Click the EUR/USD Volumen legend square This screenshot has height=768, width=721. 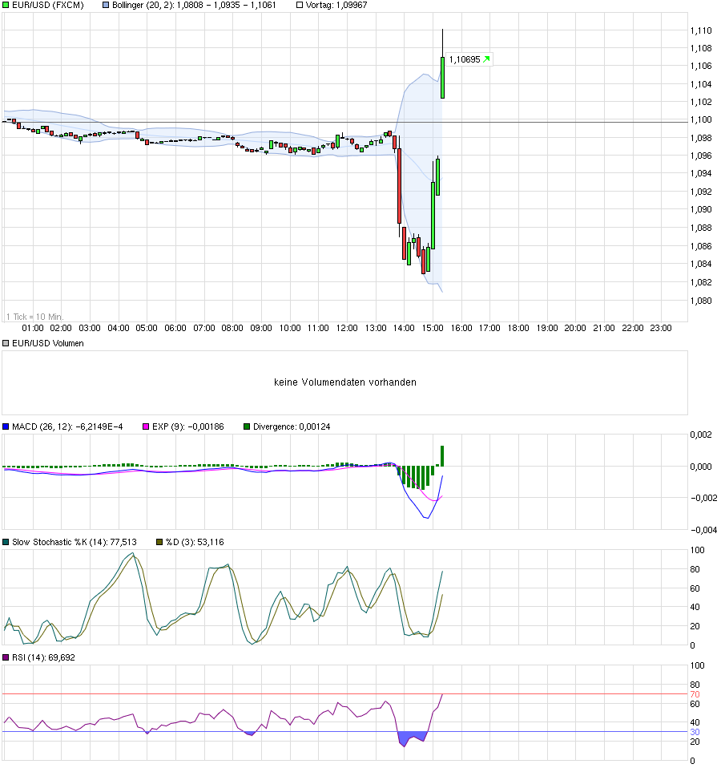click(x=5, y=343)
